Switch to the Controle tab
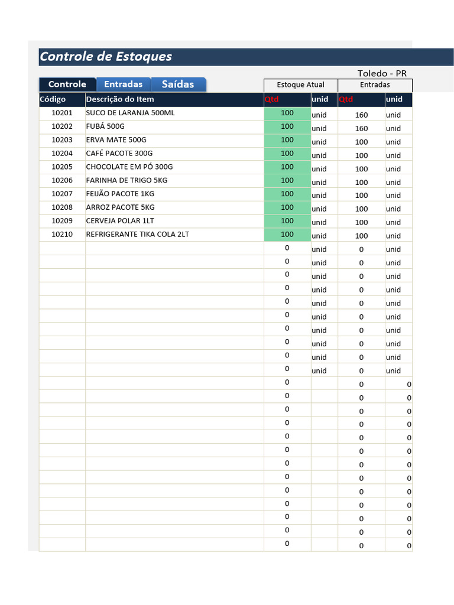The height and width of the screenshot is (605, 454). tap(67, 84)
